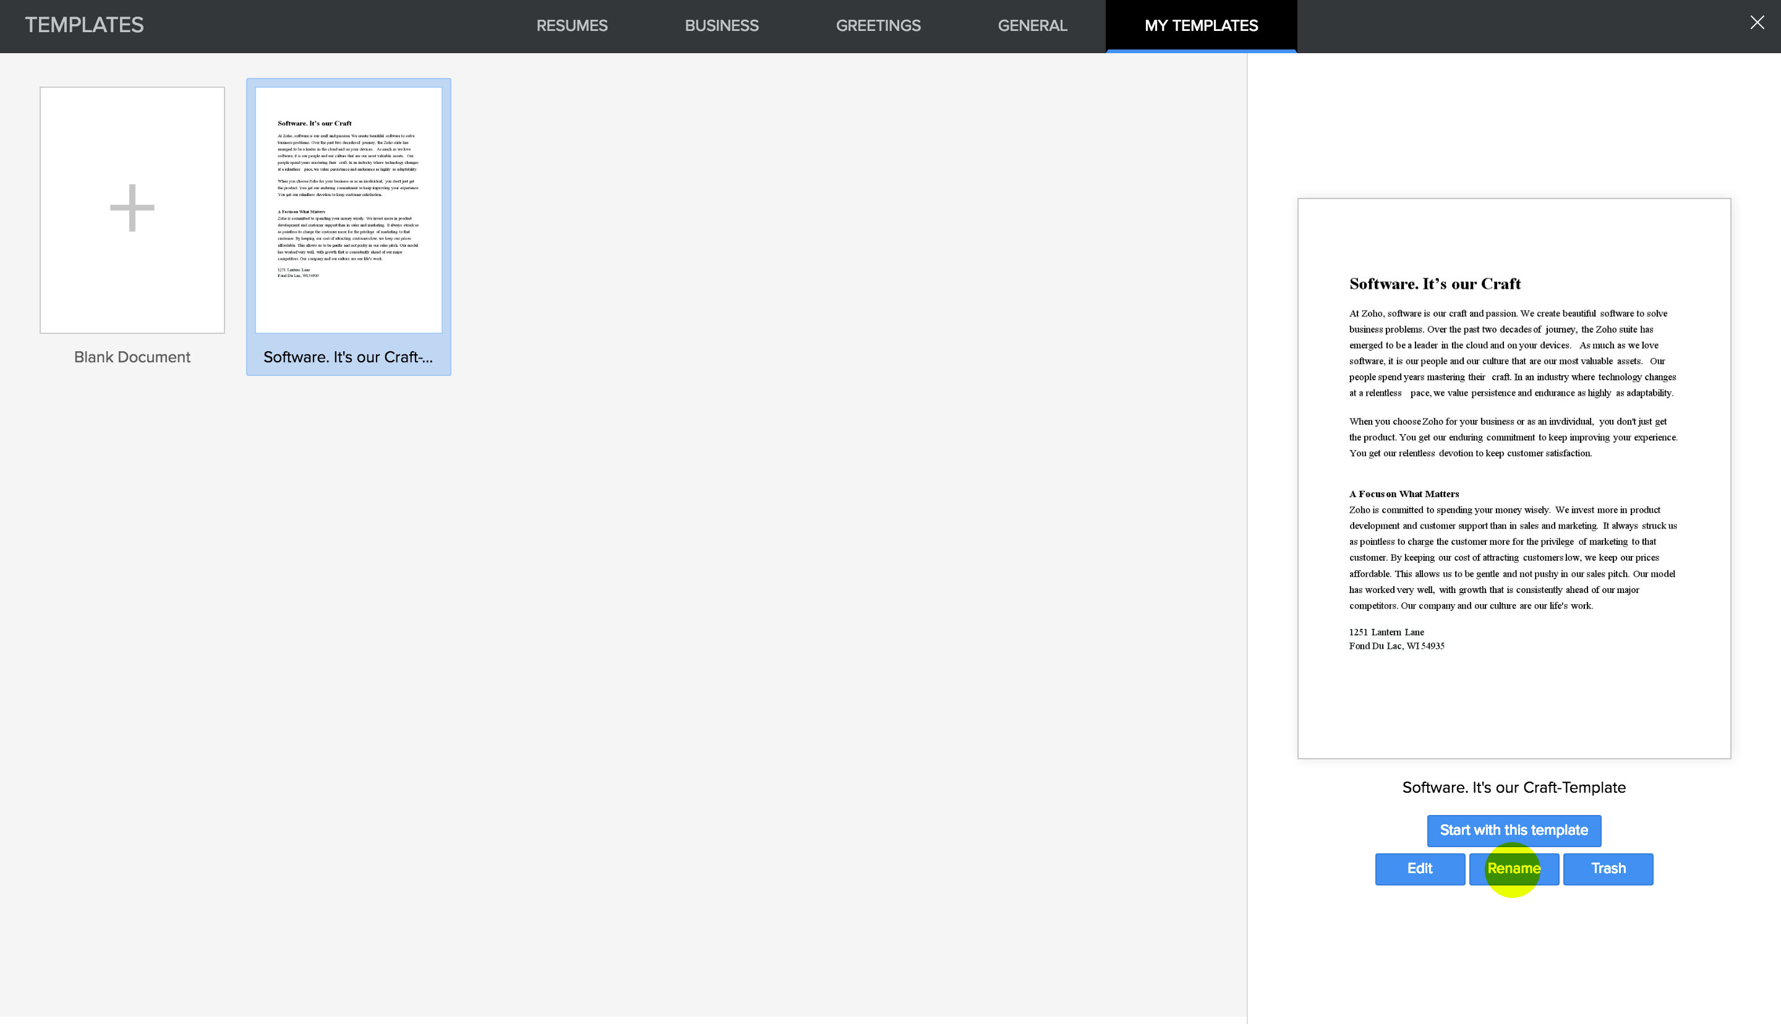1781x1024 pixels.
Task: Select the Software. It's our Craft thumbnail
Action: click(x=349, y=210)
